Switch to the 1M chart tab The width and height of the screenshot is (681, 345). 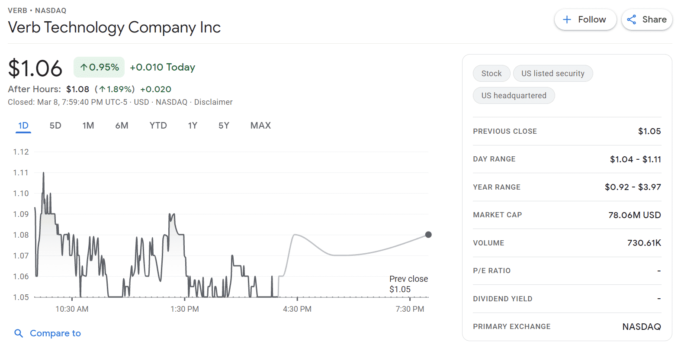[88, 126]
